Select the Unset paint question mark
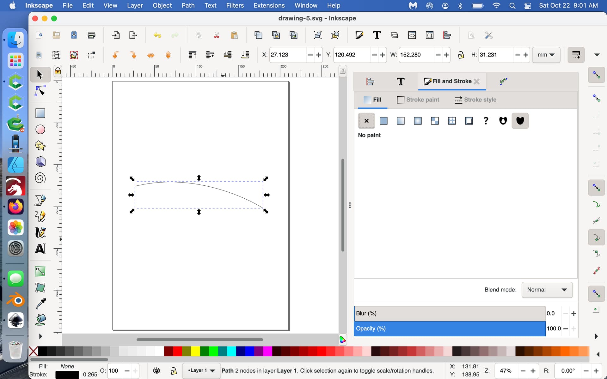This screenshot has width=607, height=379. (x=486, y=121)
